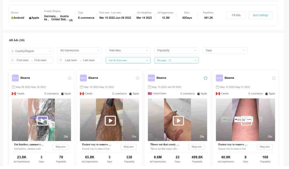Click the 82Days summary value
Image resolution: width=289 pixels, height=169 pixels.
pyautogui.click(x=187, y=18)
